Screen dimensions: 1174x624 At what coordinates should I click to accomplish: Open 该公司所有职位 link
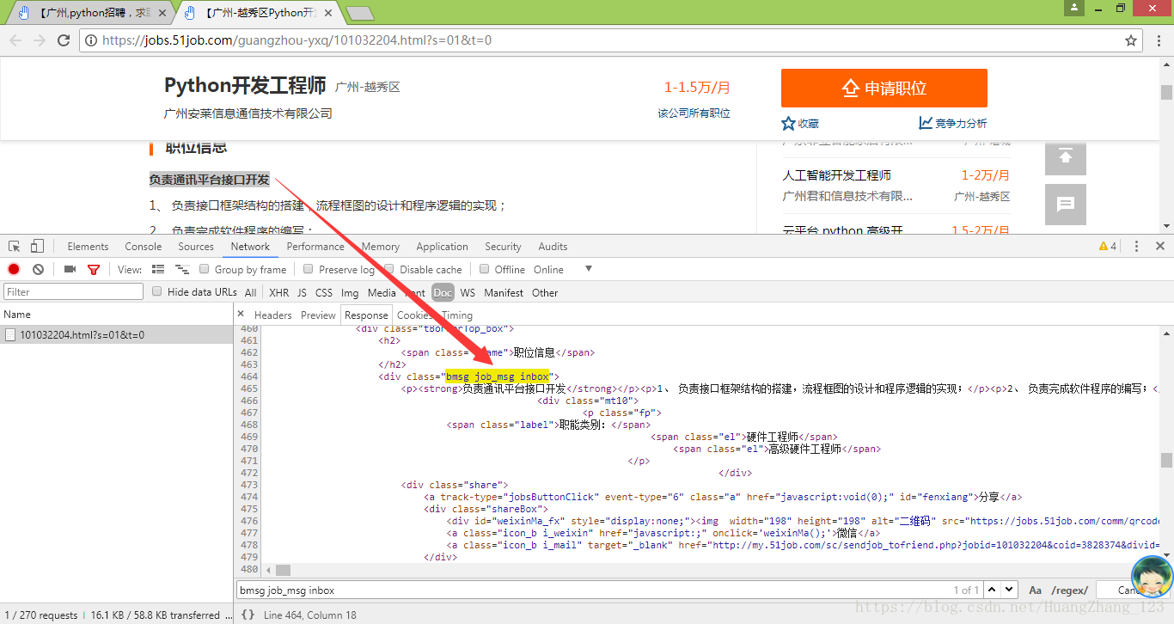click(694, 113)
